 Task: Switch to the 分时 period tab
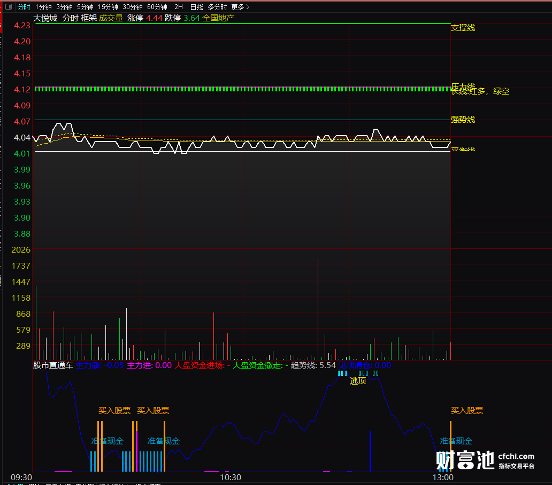pyautogui.click(x=24, y=7)
